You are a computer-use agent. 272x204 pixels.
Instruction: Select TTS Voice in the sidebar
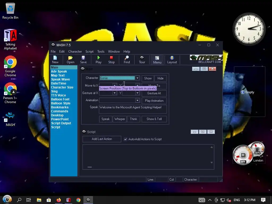pos(58,95)
